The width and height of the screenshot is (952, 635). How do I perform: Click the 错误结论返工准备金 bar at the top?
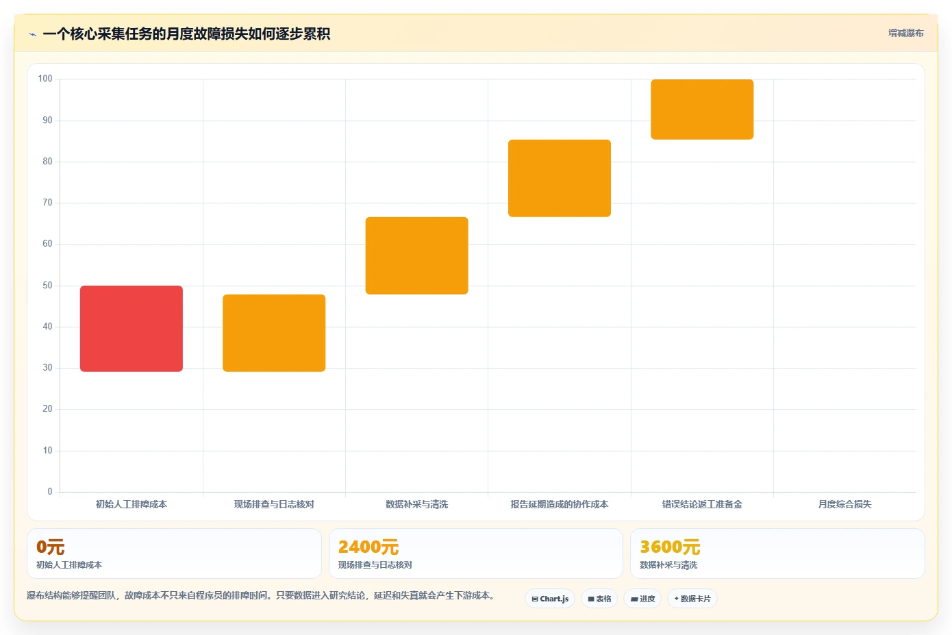tap(702, 110)
